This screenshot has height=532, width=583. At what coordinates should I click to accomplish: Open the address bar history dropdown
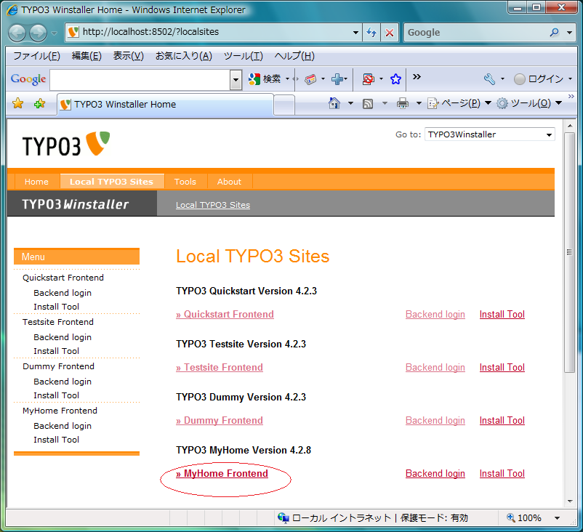pyautogui.click(x=355, y=33)
